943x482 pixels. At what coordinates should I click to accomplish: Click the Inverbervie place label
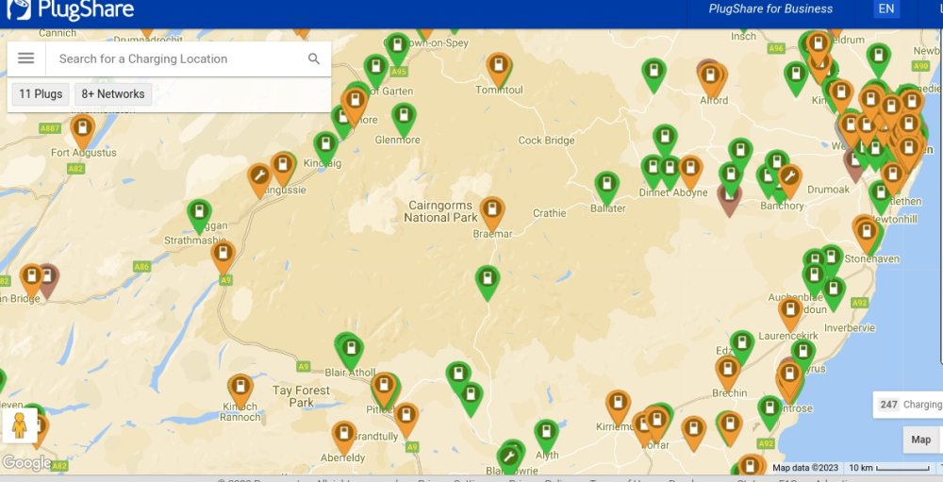coord(850,328)
